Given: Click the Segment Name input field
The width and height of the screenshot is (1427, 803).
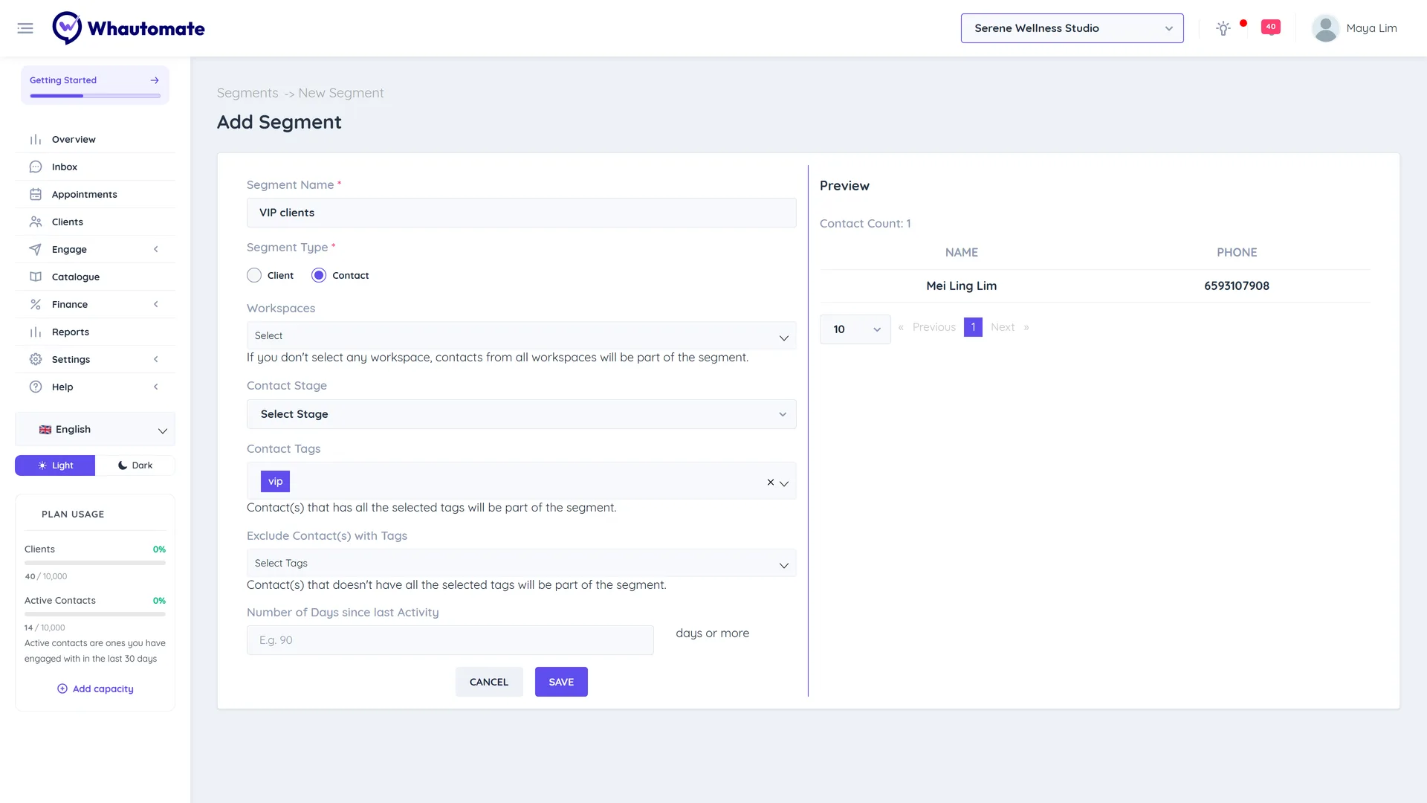Looking at the screenshot, I should point(521,213).
